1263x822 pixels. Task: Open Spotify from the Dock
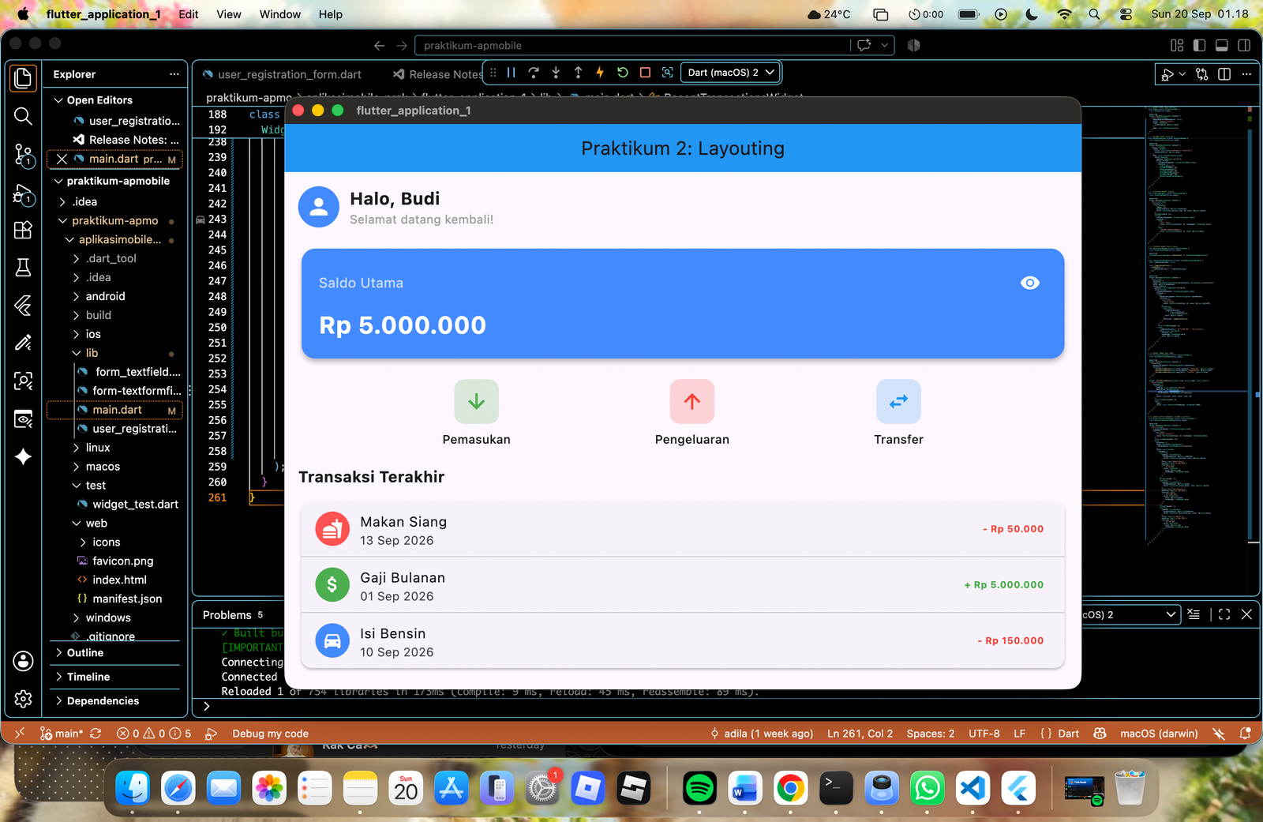pos(699,787)
